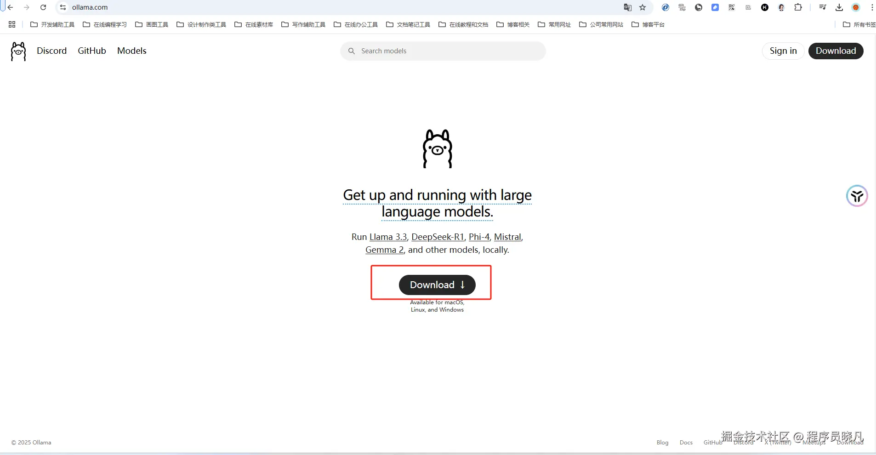Screen dimensions: 876x455
Task: Show browser downloads tray icon
Action: [839, 7]
